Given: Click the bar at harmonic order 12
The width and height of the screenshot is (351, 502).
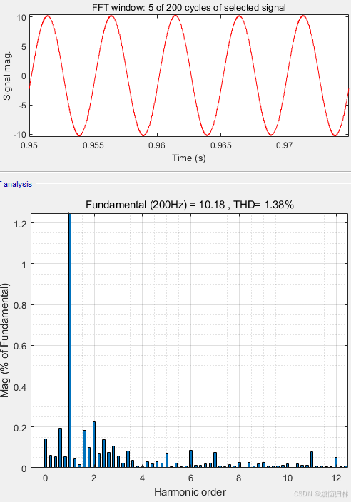Looking at the screenshot, I should click(x=336, y=463).
